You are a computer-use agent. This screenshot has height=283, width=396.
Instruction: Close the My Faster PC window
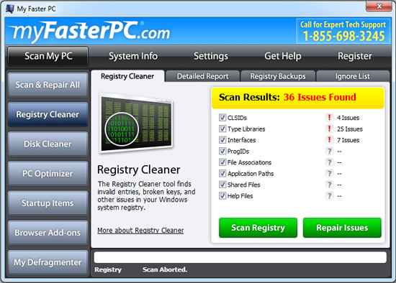coord(379,6)
